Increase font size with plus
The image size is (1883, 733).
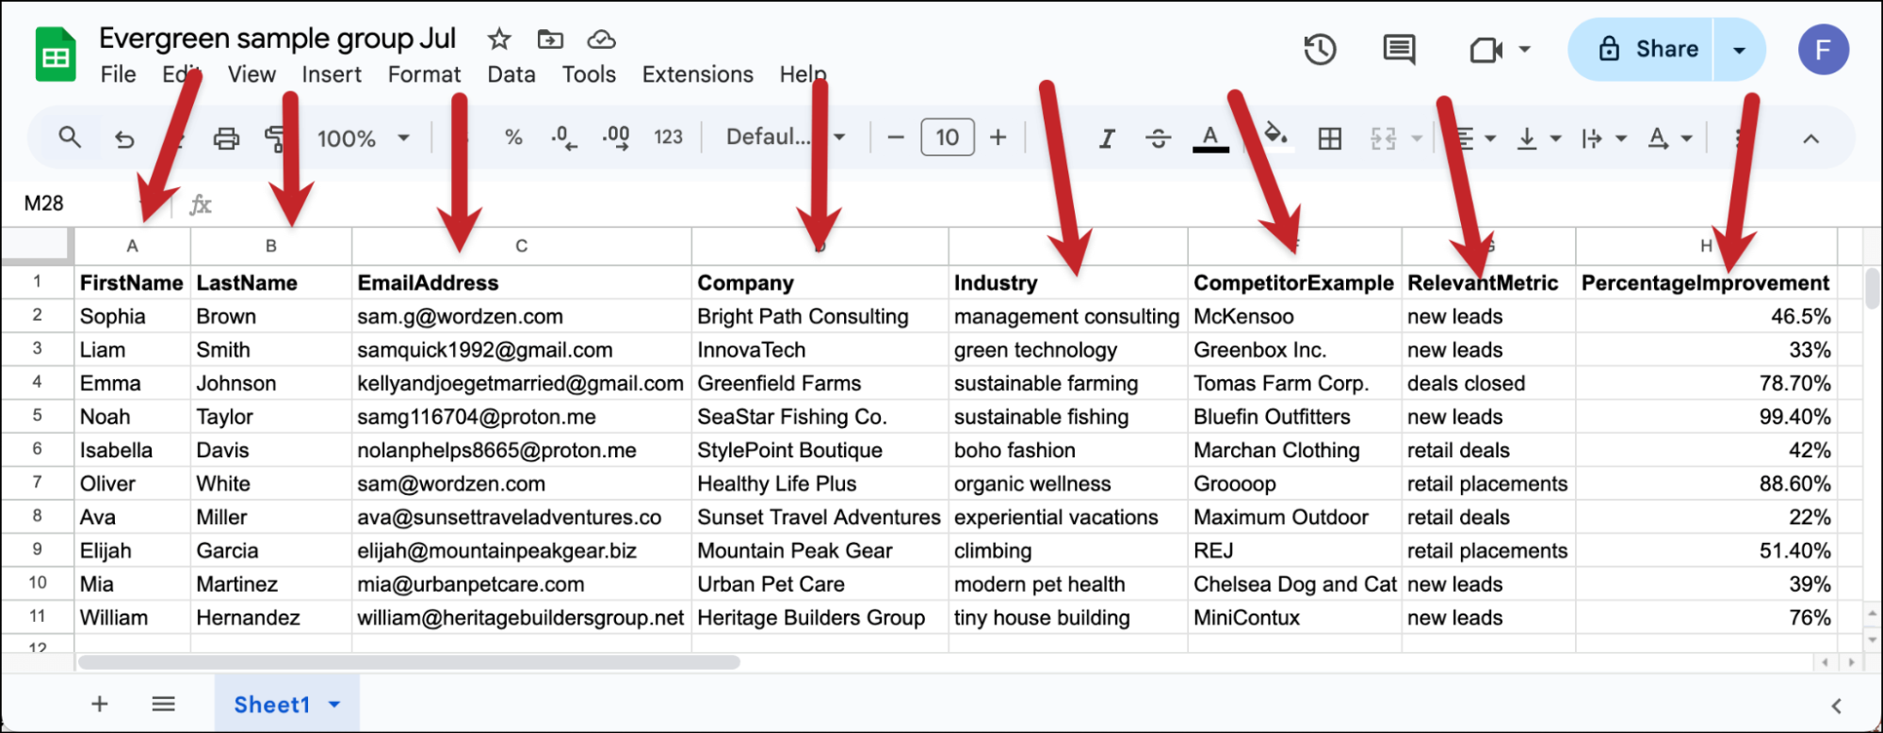point(998,137)
